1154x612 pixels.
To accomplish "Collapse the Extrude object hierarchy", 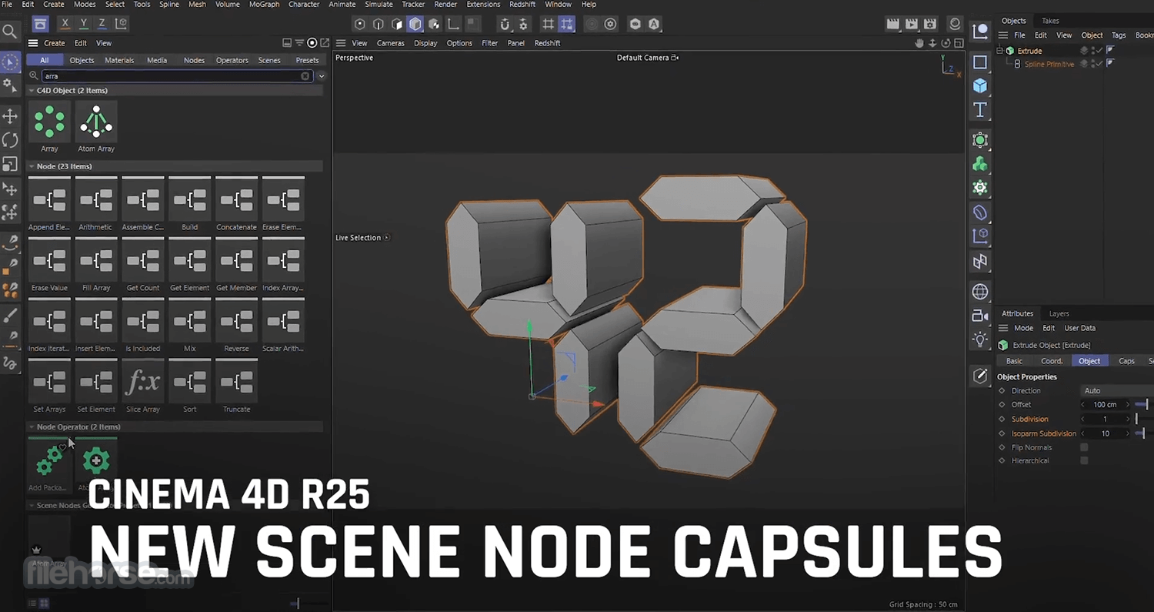I will [x=1000, y=51].
